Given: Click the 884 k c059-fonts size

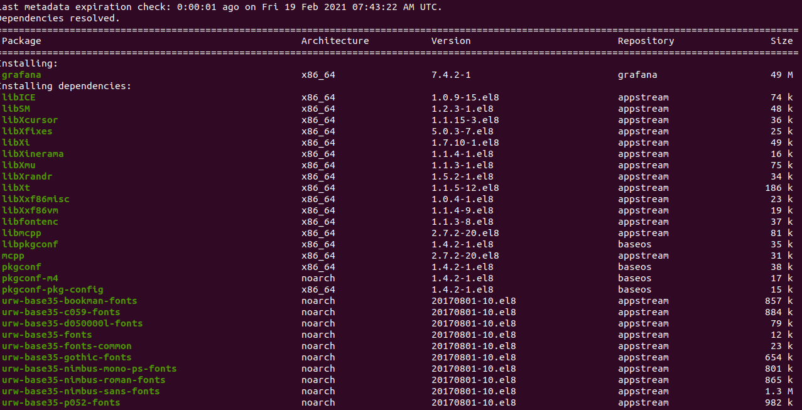Looking at the screenshot, I should [779, 312].
